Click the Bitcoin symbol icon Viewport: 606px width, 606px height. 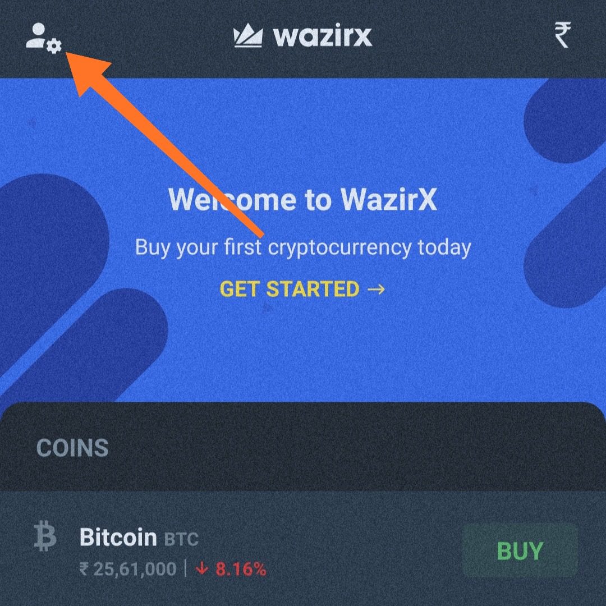coord(45,536)
